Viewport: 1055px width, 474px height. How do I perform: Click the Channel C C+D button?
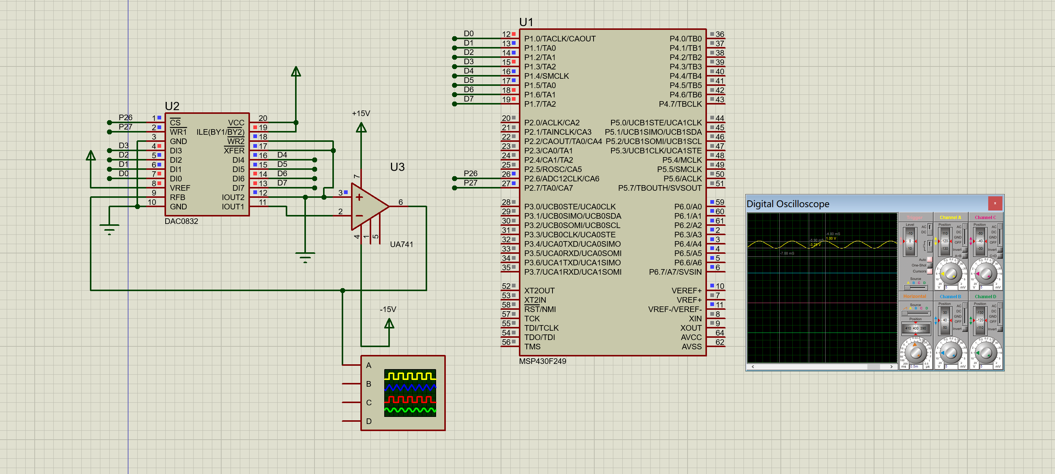1000,256
